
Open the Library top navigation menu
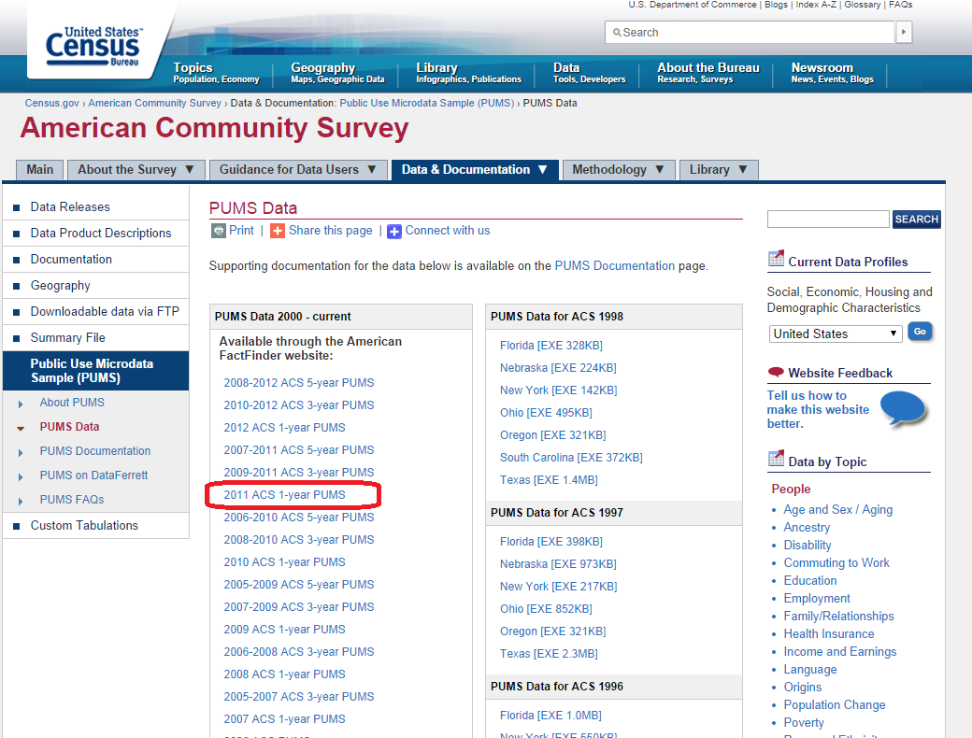(x=468, y=72)
